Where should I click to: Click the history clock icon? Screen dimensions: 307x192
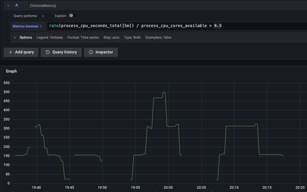48,52
